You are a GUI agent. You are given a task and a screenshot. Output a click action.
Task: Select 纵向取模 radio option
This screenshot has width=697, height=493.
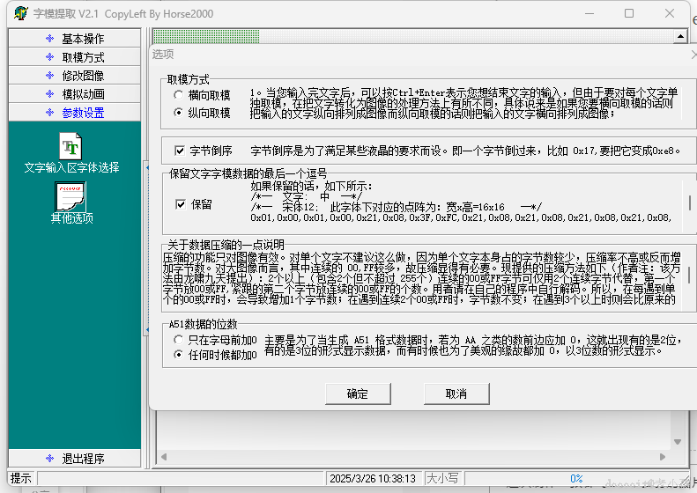click(x=178, y=113)
